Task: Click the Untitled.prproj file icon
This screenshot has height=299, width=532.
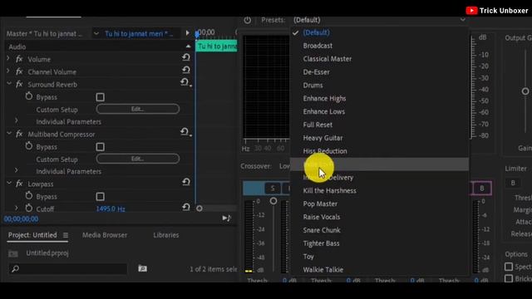Action: (x=13, y=253)
